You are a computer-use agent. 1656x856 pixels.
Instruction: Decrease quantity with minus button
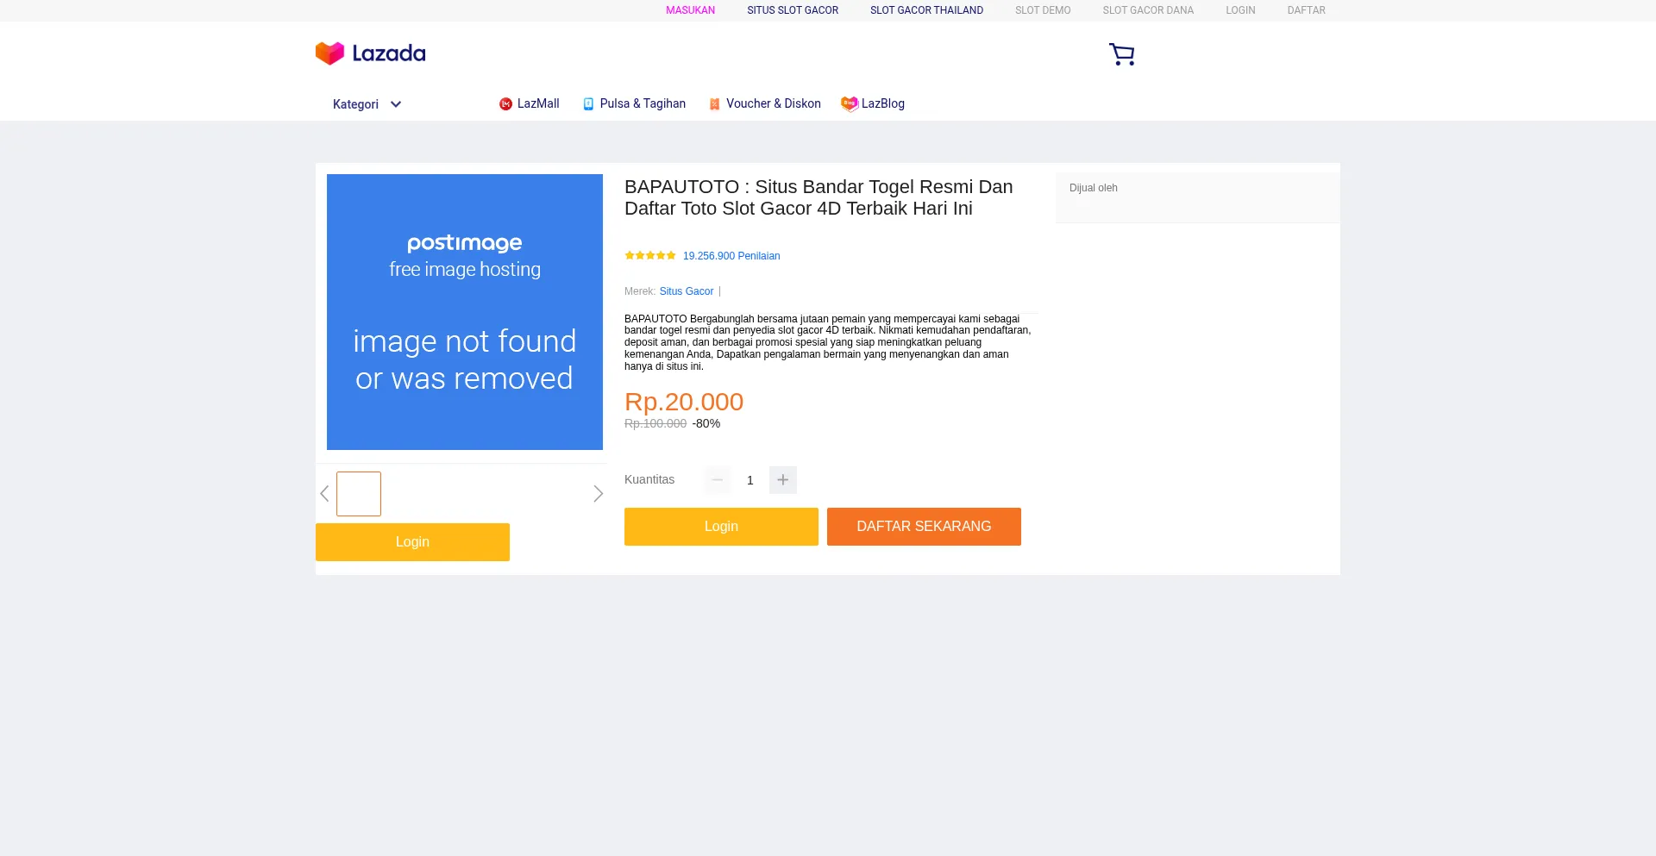717,480
